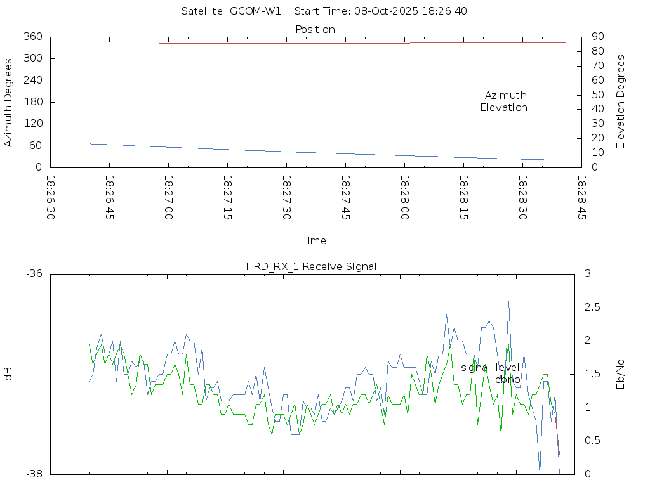Viewport: 650px width, 487px height.
Task: Click the ebno legend line sample
Action: pos(545,380)
